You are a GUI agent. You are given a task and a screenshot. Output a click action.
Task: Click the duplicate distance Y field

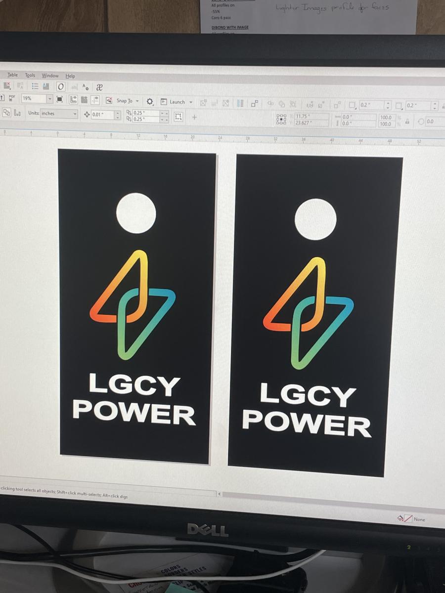(146, 119)
